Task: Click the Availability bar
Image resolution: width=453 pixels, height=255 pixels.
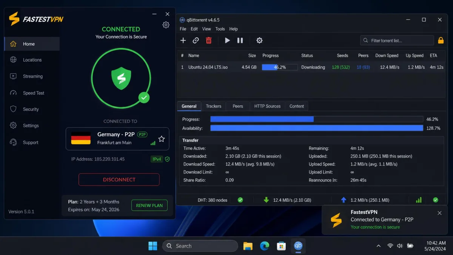Action: tap(317, 128)
